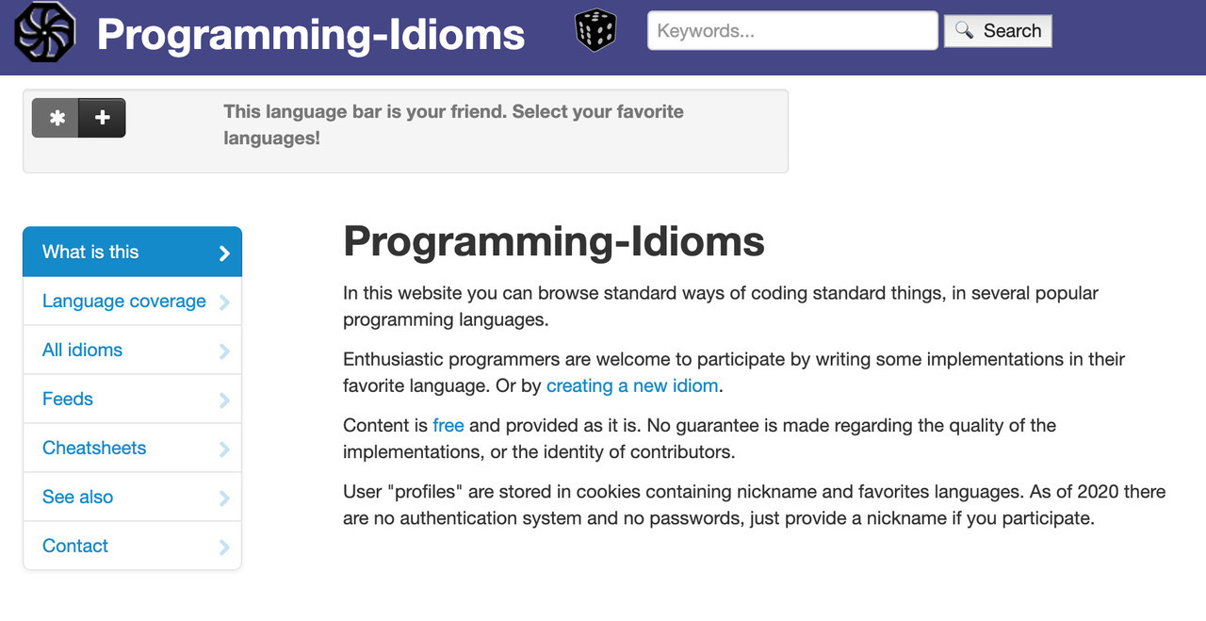Select the Feeds sidebar item
The image size is (1206, 621).
coord(68,400)
